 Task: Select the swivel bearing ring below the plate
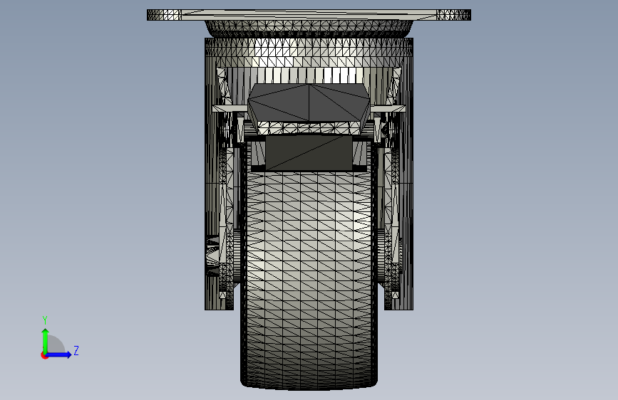[309, 28]
